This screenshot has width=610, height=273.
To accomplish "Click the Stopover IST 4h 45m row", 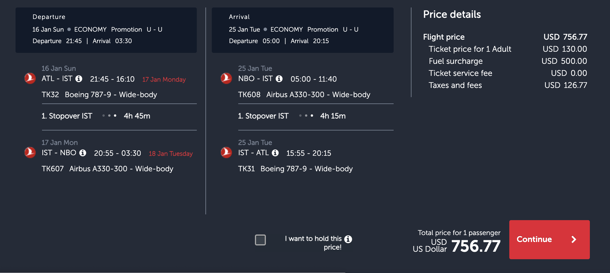I will pos(119,116).
